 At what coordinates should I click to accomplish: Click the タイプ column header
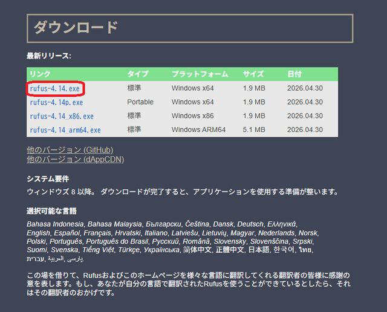138,74
